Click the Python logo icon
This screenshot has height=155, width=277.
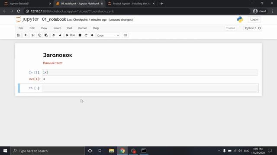[x=240, y=19]
